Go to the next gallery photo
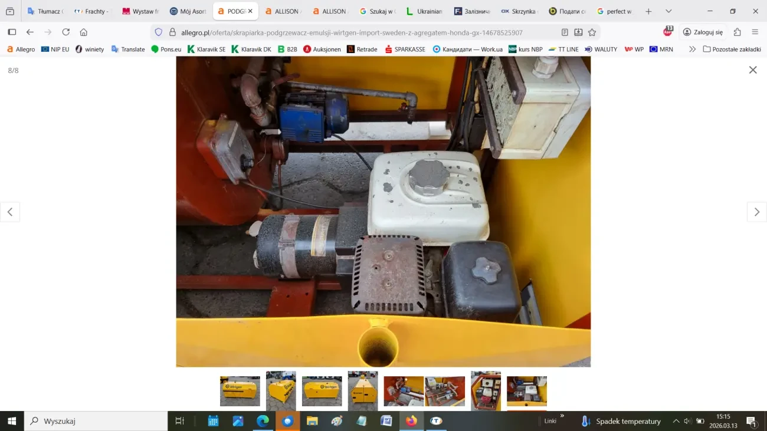Viewport: 767px width, 431px height. pyautogui.click(x=756, y=212)
